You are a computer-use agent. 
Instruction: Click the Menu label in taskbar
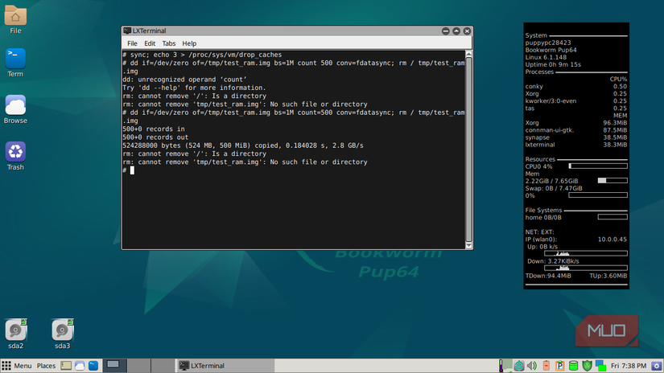23,366
